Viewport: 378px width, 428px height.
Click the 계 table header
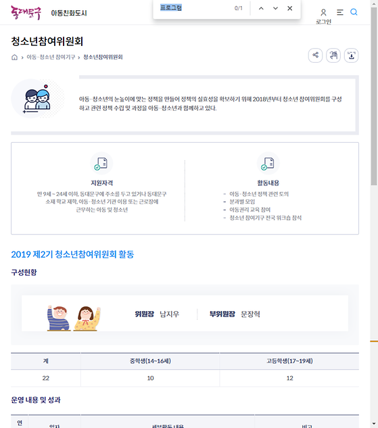click(x=45, y=361)
